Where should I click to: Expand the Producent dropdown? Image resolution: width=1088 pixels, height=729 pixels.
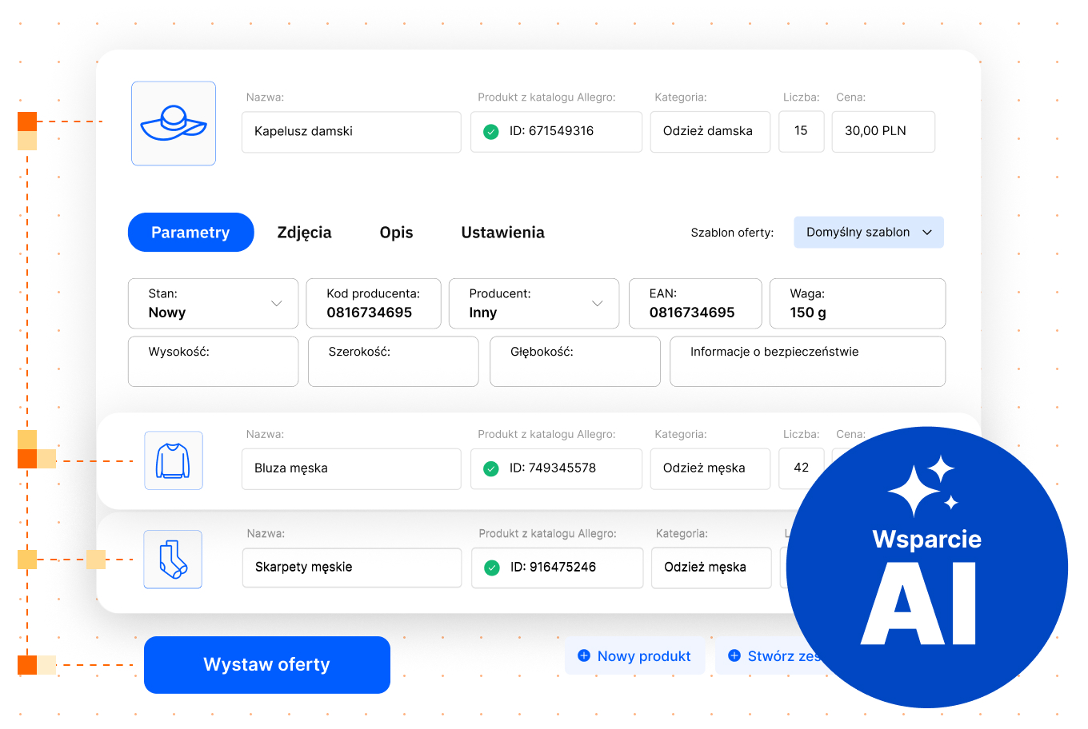pyautogui.click(x=597, y=304)
